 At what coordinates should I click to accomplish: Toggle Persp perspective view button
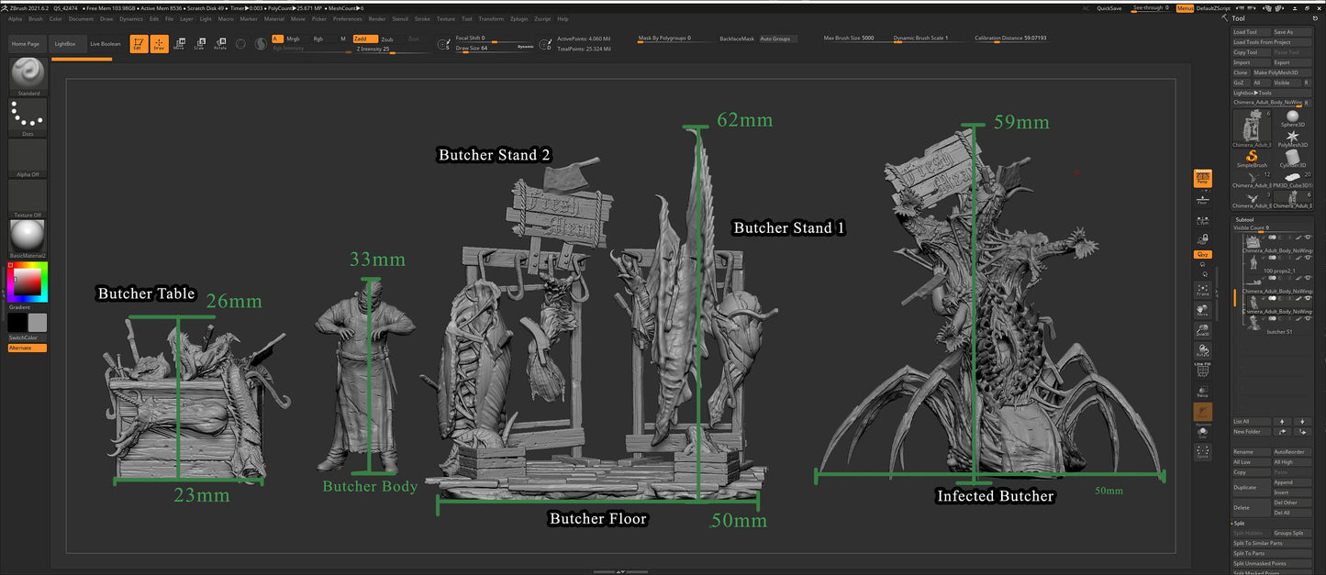1202,178
